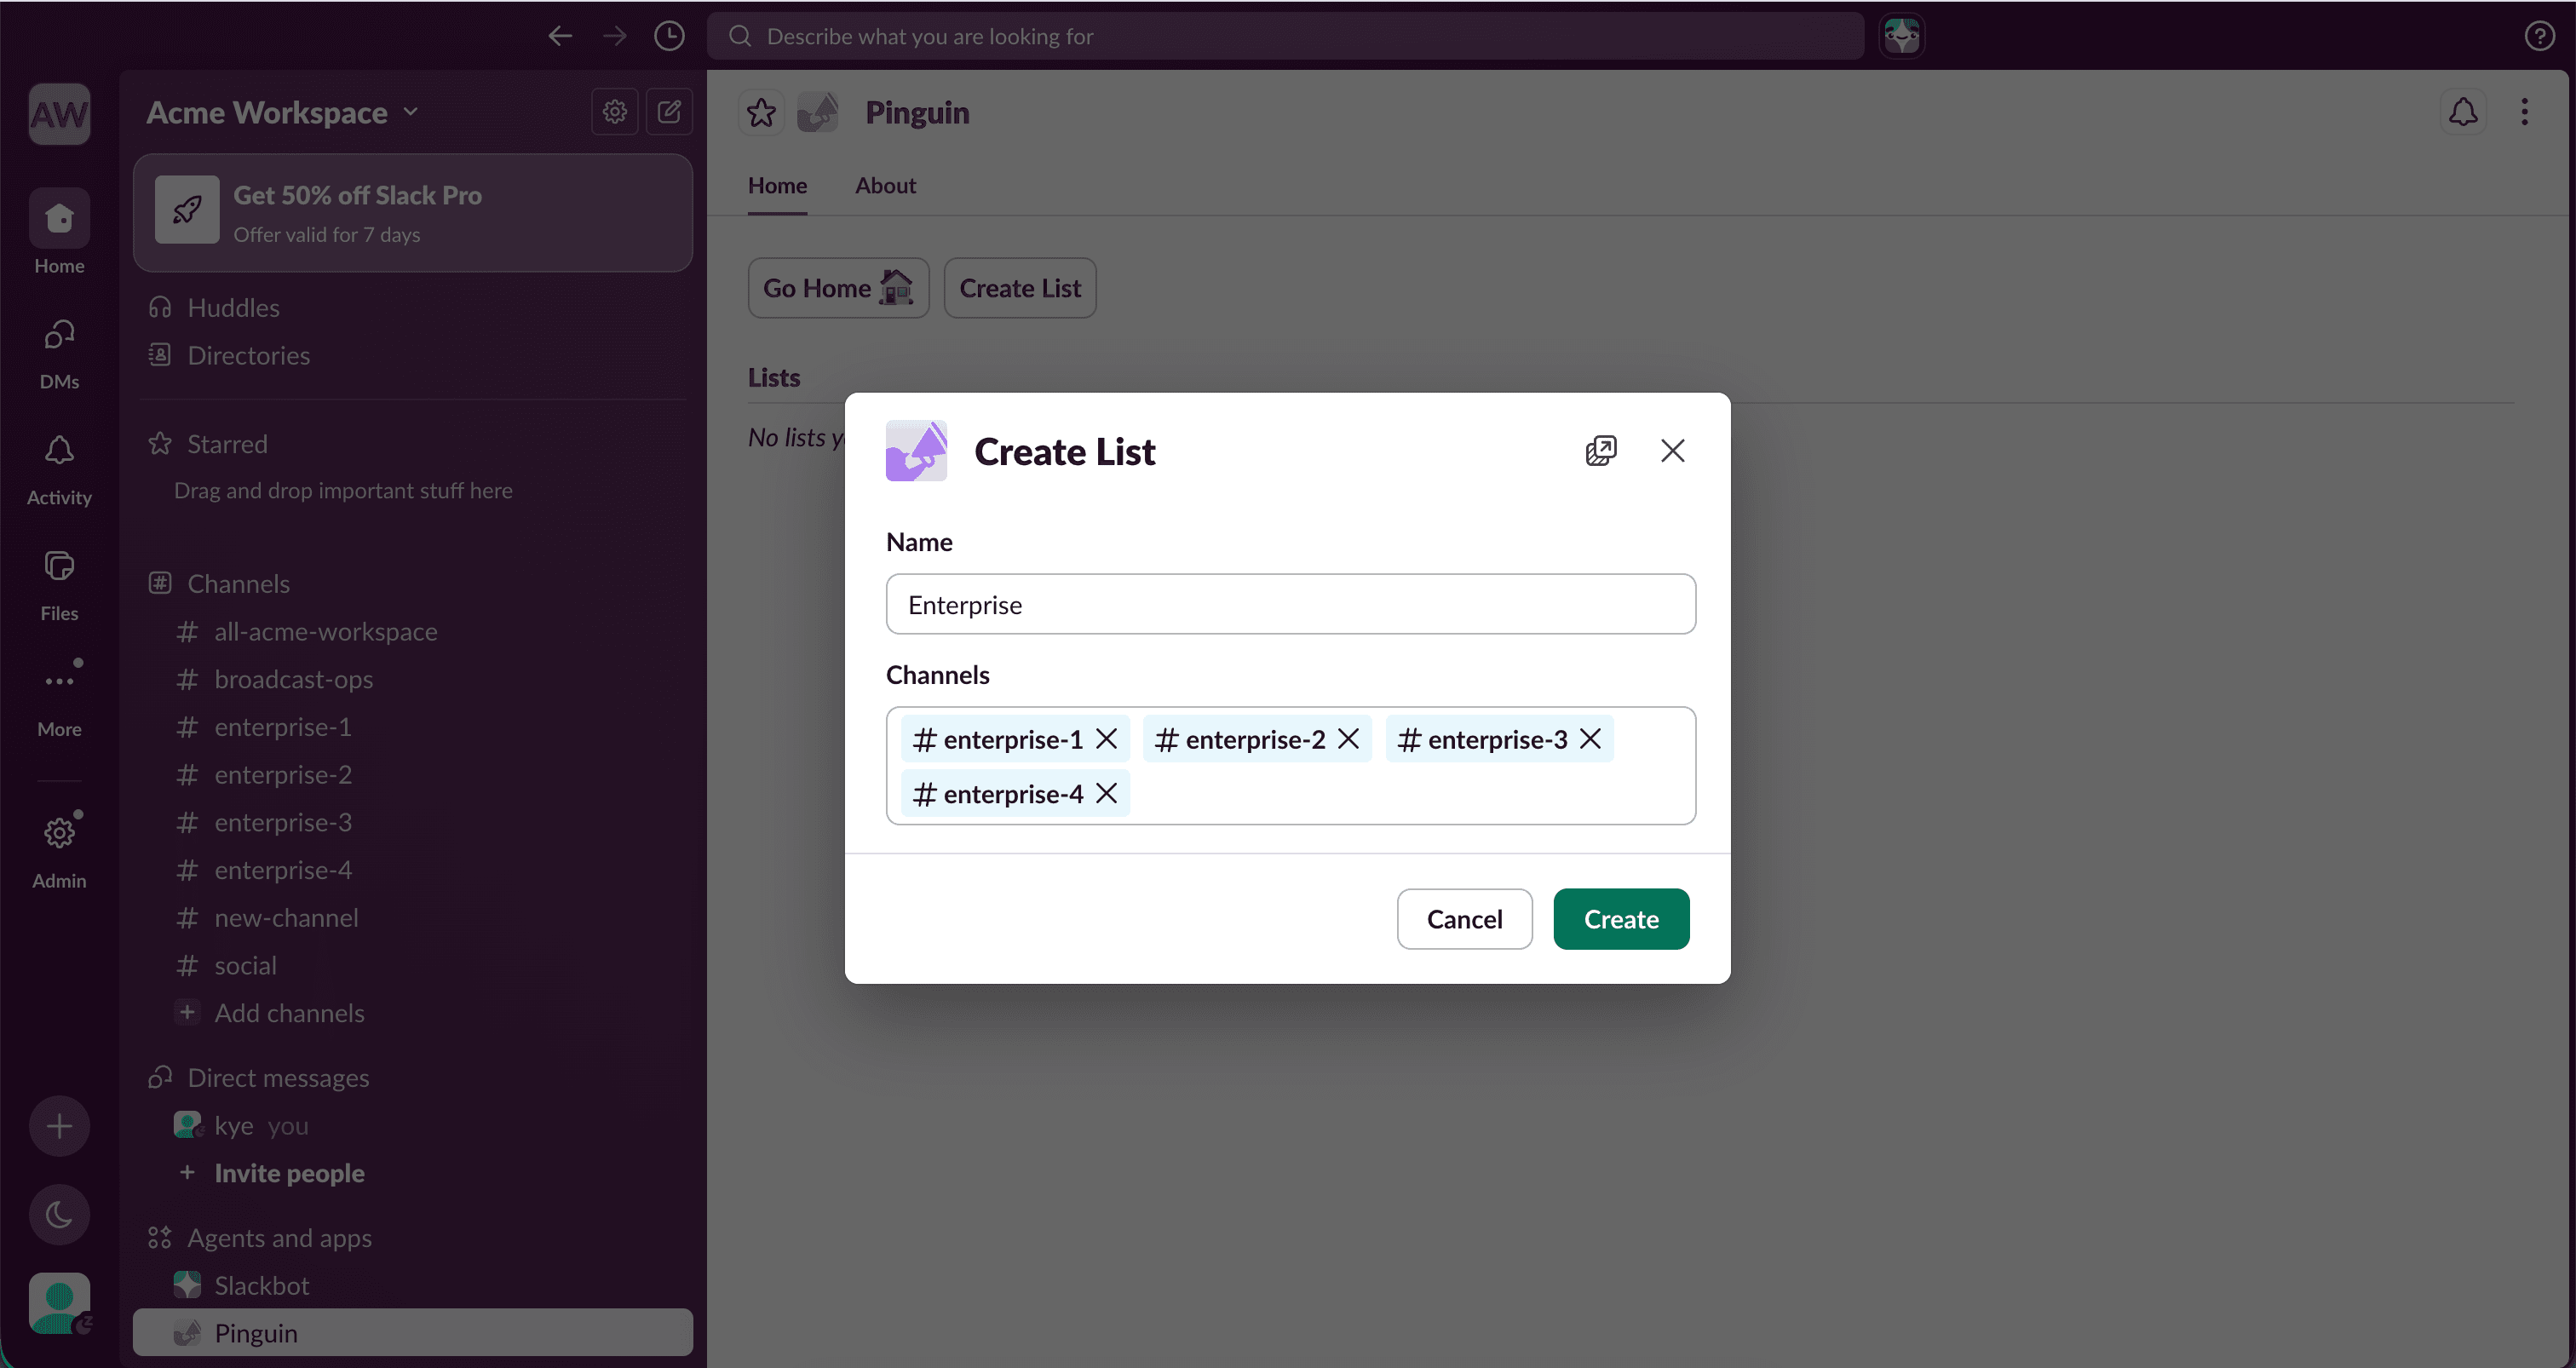Open Home in the left rail

(x=59, y=232)
